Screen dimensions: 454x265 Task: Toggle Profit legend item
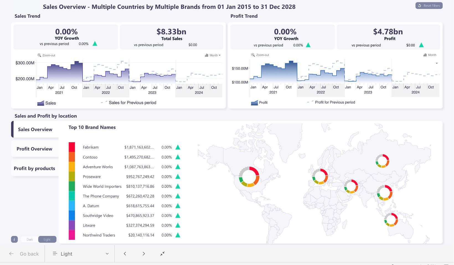(259, 103)
